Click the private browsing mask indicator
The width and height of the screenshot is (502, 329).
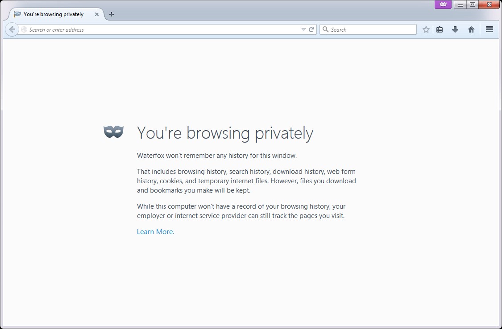pyautogui.click(x=443, y=4)
